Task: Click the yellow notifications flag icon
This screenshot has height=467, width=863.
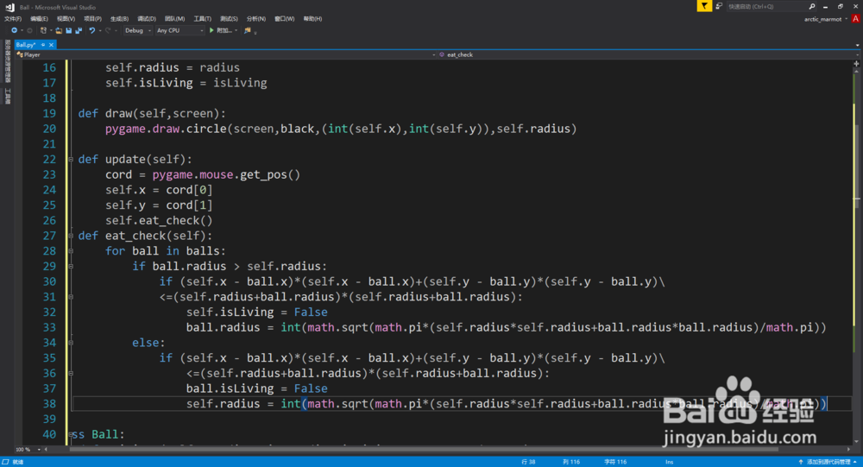Action: tap(704, 6)
